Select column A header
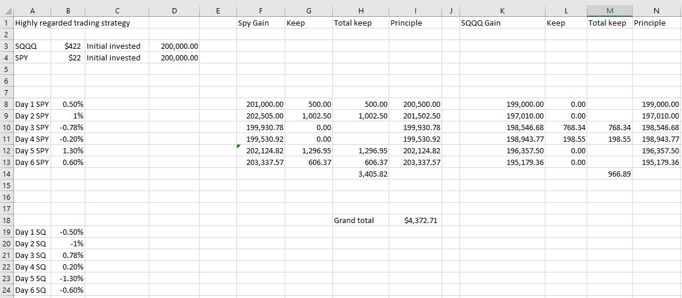Screen dimensions: 682x298 point(32,11)
